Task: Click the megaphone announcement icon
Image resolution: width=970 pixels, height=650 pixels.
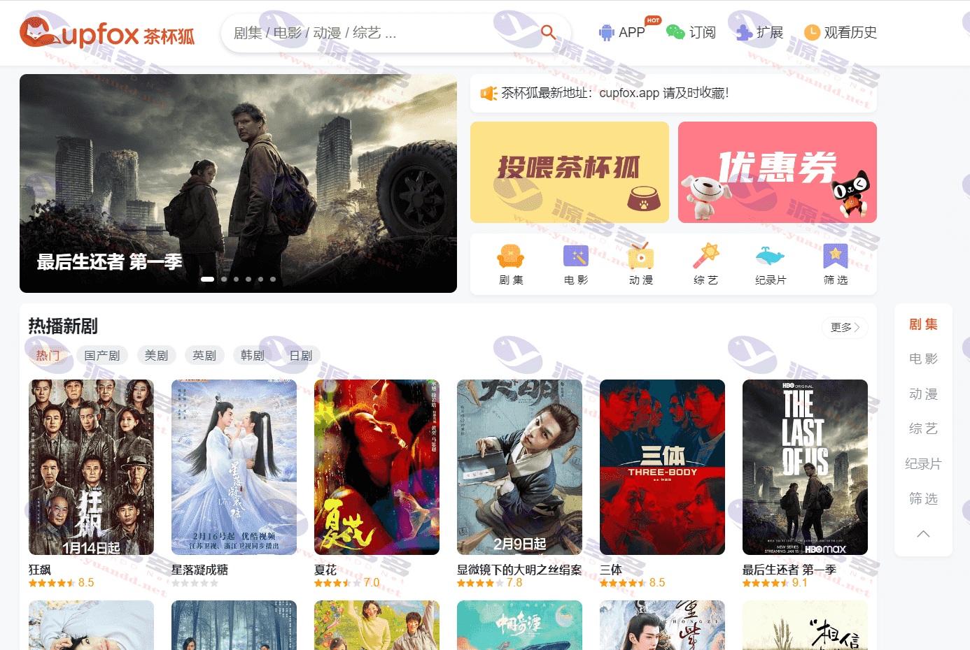Action: [488, 93]
